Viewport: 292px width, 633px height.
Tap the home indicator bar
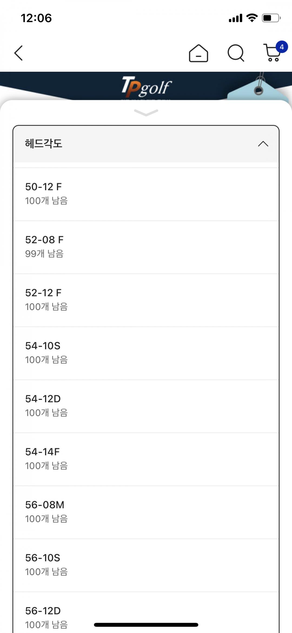pos(146,625)
